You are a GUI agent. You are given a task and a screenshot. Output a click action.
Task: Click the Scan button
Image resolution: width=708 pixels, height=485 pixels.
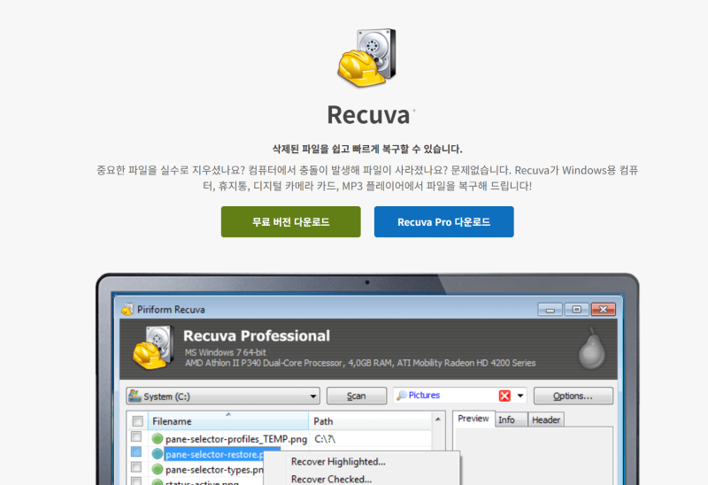357,396
